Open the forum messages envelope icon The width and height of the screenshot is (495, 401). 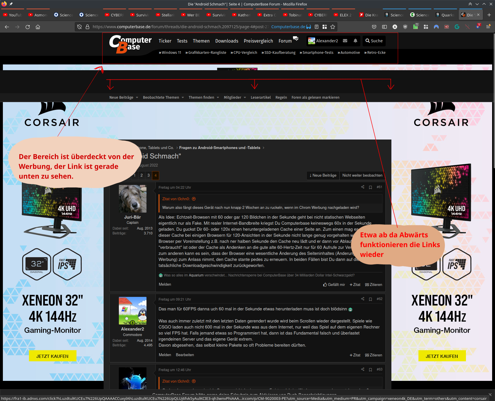345,41
